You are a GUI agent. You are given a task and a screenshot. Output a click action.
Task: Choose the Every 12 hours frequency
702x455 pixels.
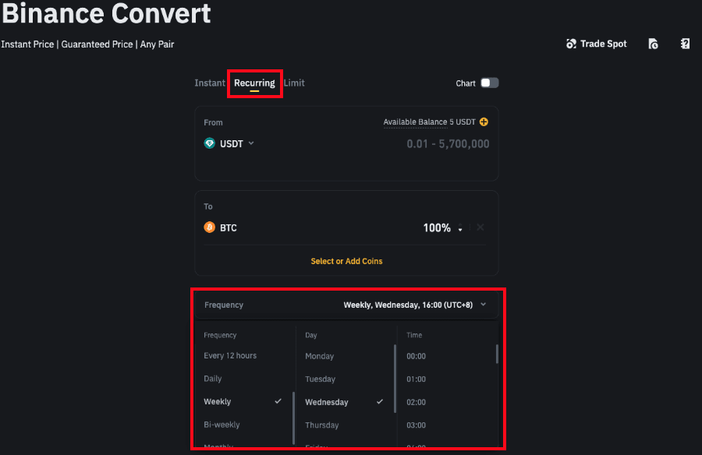click(230, 356)
